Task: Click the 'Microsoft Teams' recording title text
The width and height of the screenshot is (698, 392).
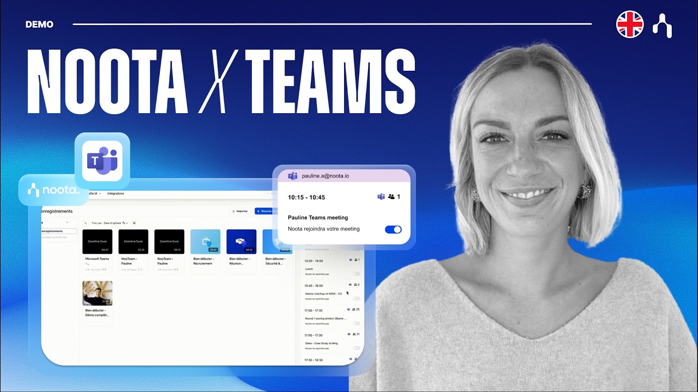Action: click(x=97, y=261)
